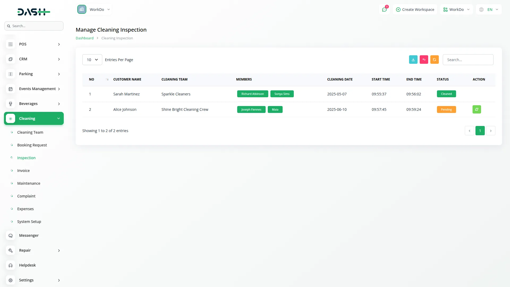Click the export download icon button

coord(413,60)
